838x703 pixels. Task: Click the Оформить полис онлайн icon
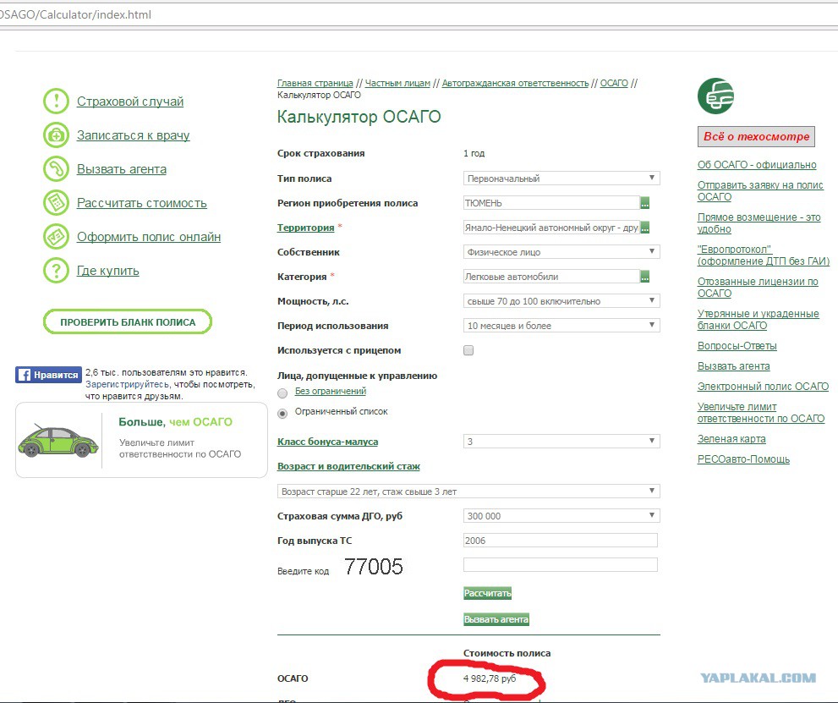[56, 237]
